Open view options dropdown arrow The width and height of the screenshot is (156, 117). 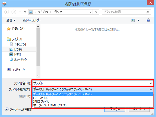pos(138,20)
